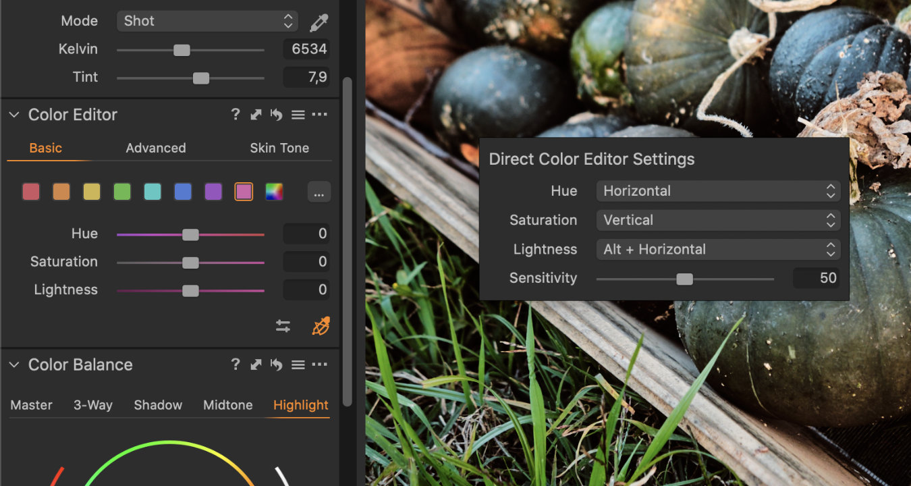Screen dimensions: 911x486
Task: Switch to the Skin Tone tab
Action: coord(279,148)
